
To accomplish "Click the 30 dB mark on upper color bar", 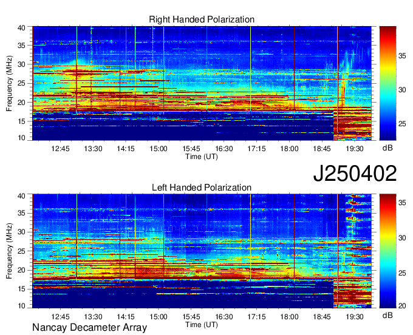I will tap(402, 90).
